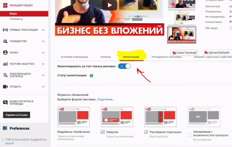The image size is (232, 147).
Task: Click the Preferences play-arrow icon
Action: click(5, 128)
